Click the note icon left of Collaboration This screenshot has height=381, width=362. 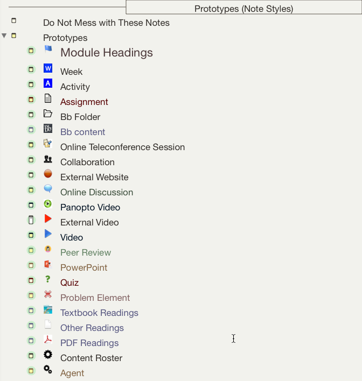tap(31, 160)
